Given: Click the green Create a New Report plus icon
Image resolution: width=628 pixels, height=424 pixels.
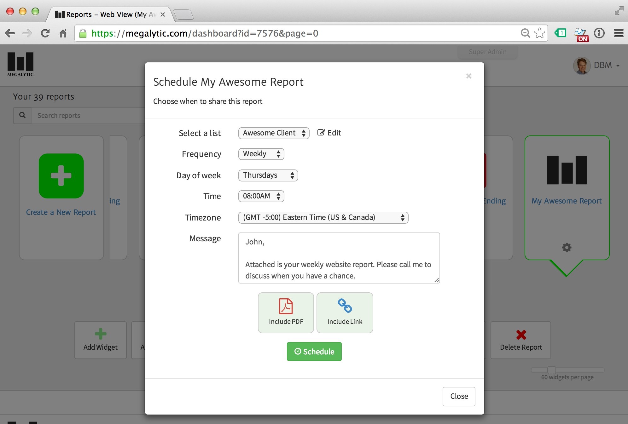Looking at the screenshot, I should 61,176.
